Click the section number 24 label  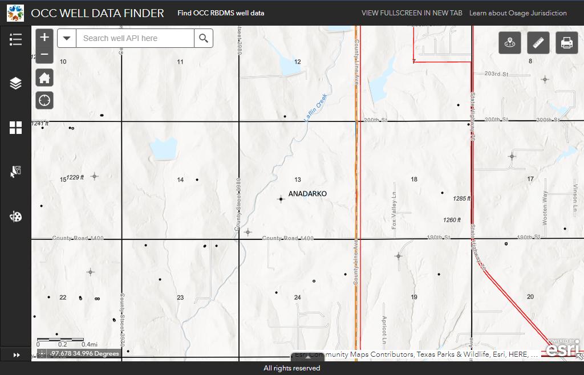tap(298, 297)
